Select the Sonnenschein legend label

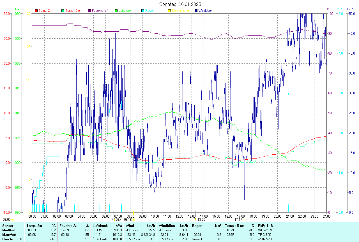[181, 11]
